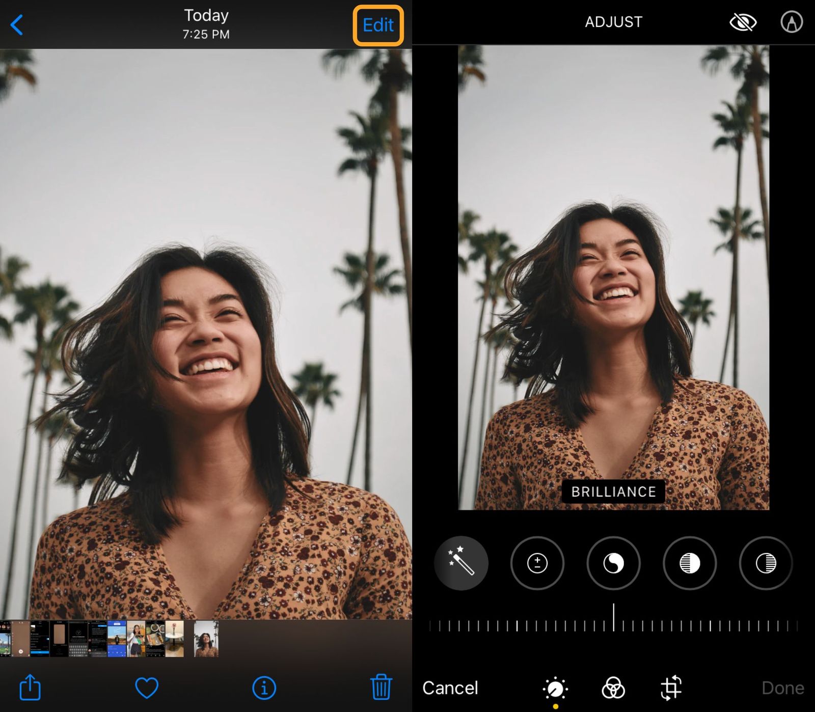The width and height of the screenshot is (815, 712).
Task: Open the Highlights adjustment
Action: pyautogui.click(x=689, y=563)
